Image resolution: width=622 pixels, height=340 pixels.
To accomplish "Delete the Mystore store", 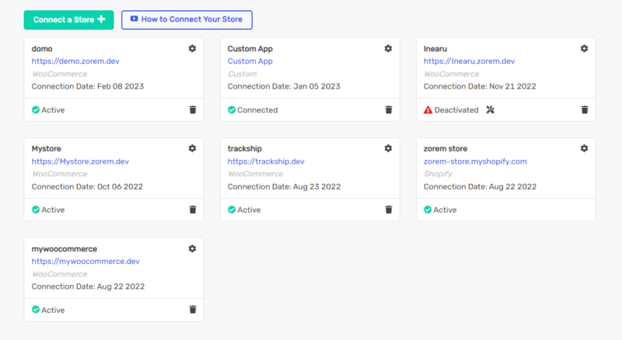I will coord(193,210).
